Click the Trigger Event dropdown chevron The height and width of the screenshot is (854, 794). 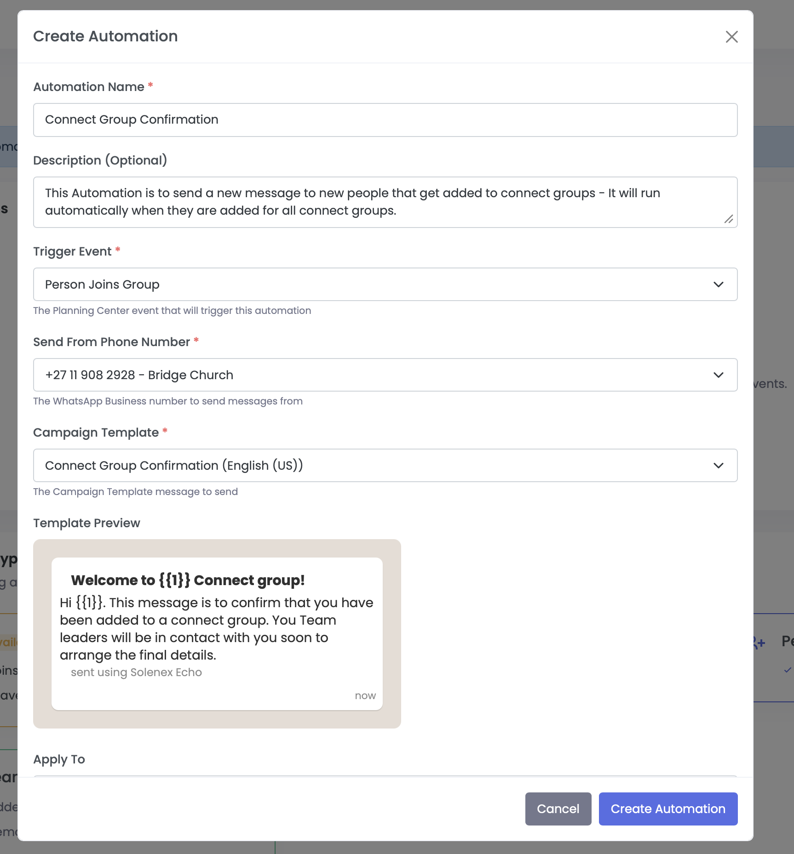(719, 285)
